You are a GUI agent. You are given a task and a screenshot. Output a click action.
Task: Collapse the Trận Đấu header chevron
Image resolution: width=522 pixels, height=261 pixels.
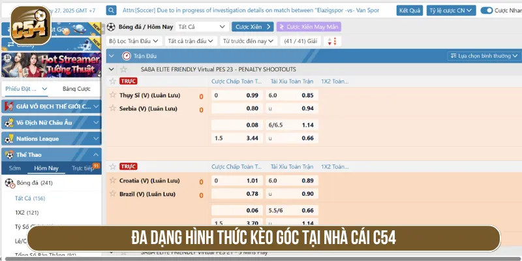(112, 56)
